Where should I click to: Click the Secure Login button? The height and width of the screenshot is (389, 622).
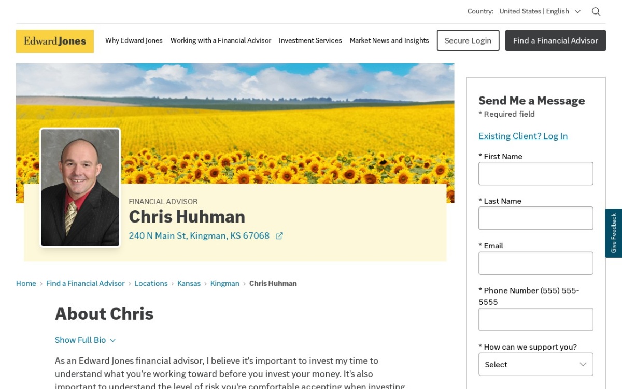468,40
